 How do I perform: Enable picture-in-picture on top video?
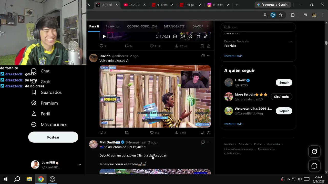click(x=198, y=37)
